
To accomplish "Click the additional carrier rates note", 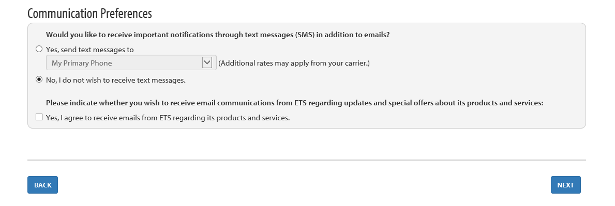I will [x=294, y=63].
